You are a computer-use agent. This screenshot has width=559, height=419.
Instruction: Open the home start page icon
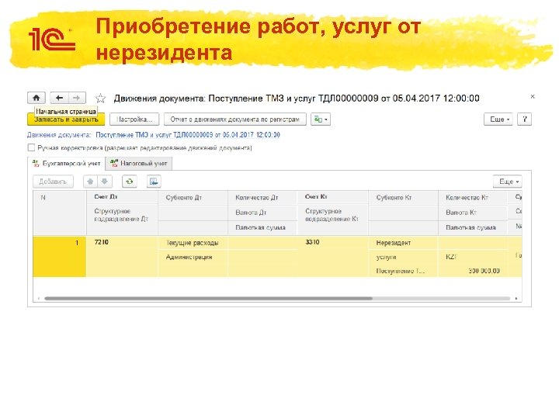pyautogui.click(x=36, y=98)
